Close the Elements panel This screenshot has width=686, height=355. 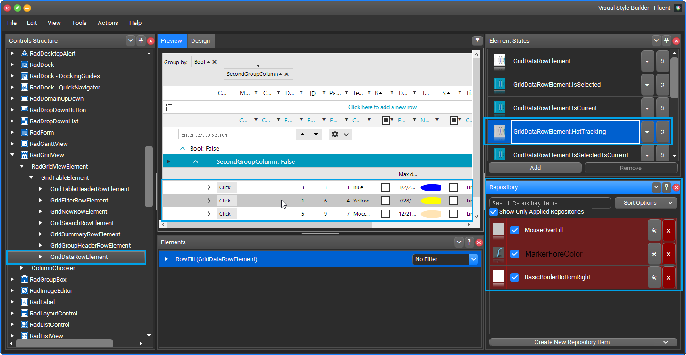(x=479, y=242)
